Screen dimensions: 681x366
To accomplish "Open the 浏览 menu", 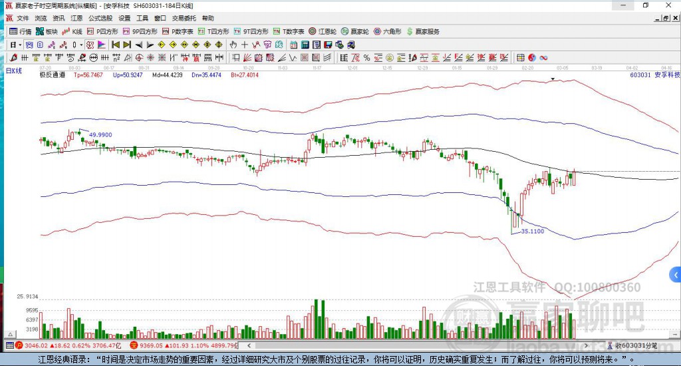I will [x=41, y=18].
